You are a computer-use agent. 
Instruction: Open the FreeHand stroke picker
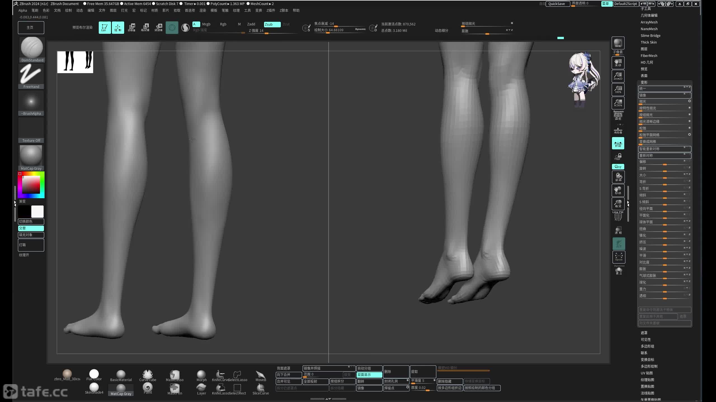click(31, 76)
